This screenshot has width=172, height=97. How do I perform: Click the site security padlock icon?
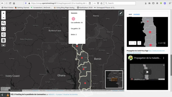[x=29, y=3]
